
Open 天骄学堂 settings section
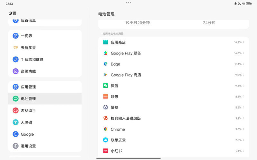click(x=45, y=47)
